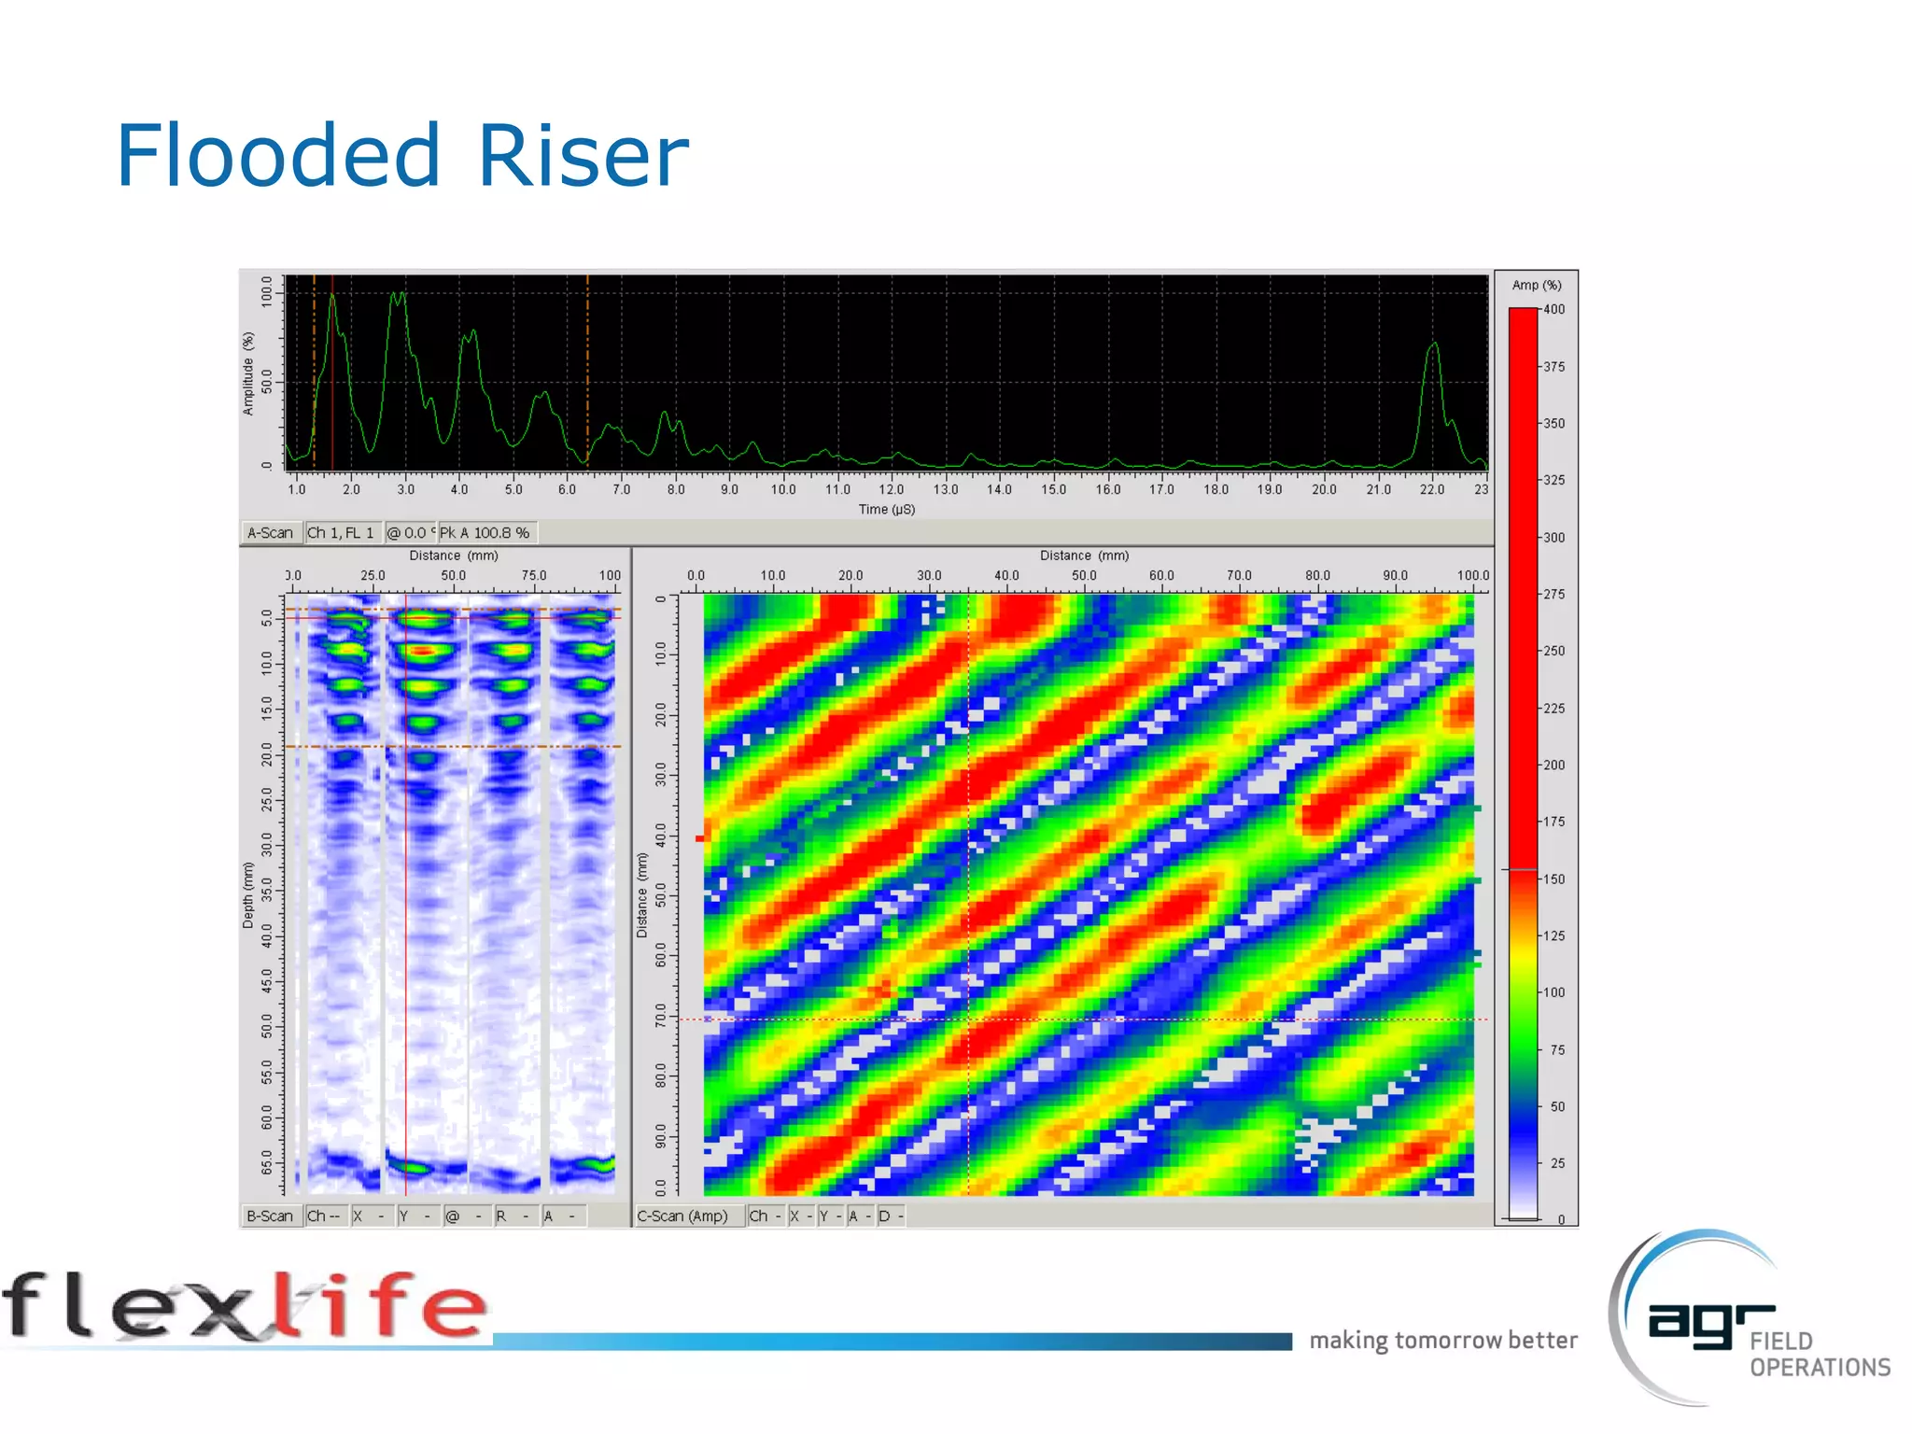Click the '@ 0.0' angle field in A-Scan bar
The width and height of the screenshot is (1912, 1434).
[409, 533]
